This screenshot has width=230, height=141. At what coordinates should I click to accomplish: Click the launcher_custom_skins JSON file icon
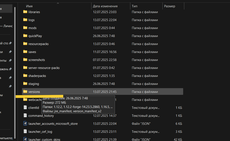click(25, 139)
